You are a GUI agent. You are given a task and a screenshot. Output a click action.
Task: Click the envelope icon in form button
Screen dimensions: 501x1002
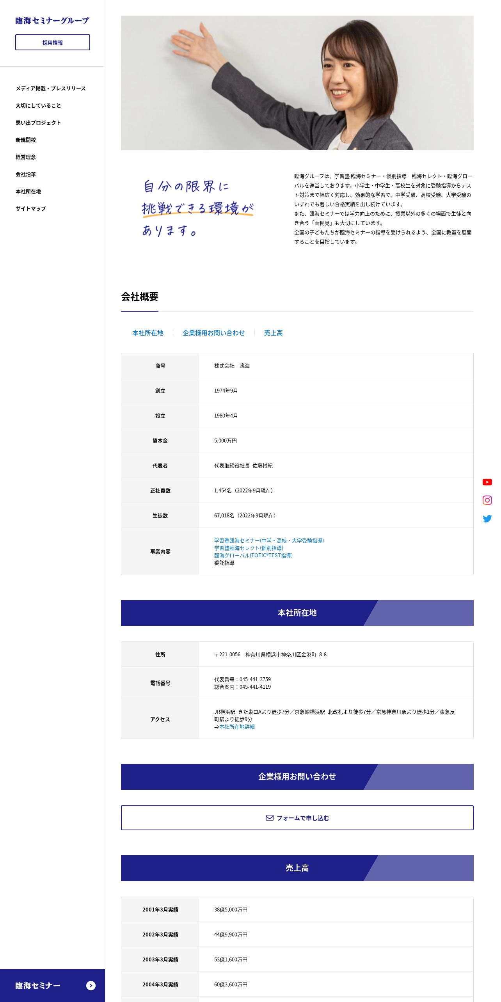[x=269, y=817]
